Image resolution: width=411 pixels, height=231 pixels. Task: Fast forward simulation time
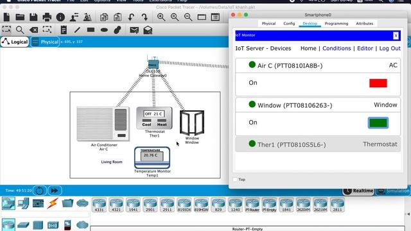click(x=55, y=191)
